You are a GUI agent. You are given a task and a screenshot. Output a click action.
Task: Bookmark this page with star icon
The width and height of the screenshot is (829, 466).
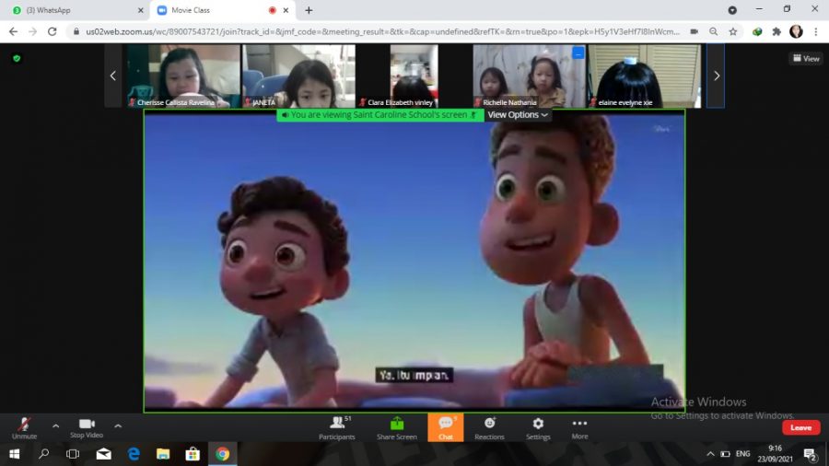point(732,31)
